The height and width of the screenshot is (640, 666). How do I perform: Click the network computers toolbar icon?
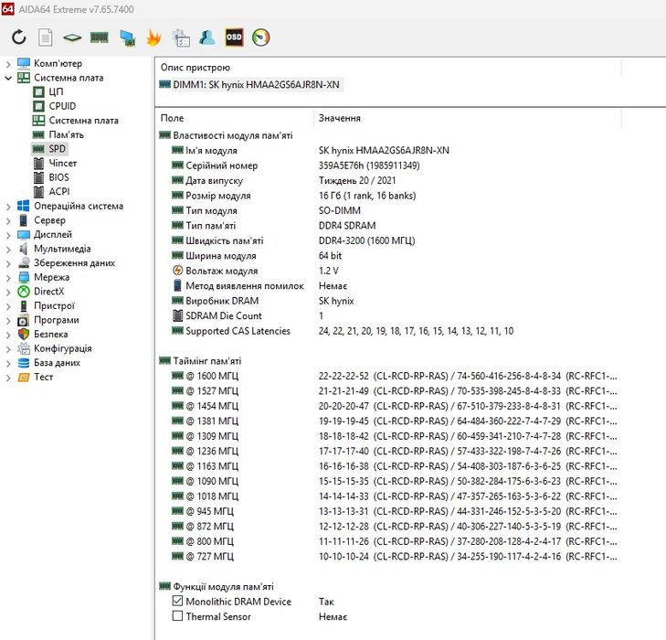coord(127,37)
